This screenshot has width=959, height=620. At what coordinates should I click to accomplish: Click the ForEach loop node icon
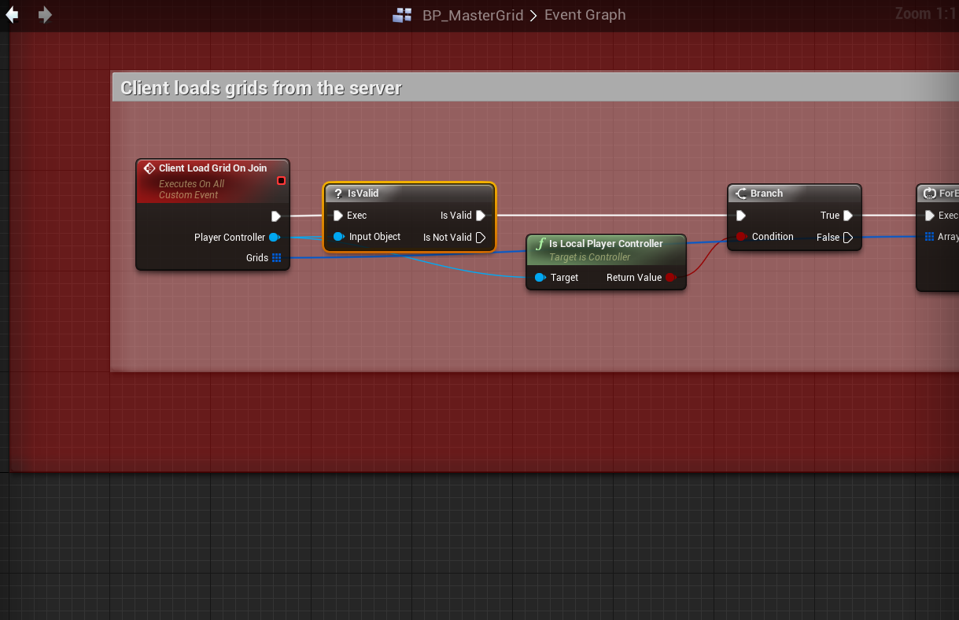pyautogui.click(x=931, y=194)
